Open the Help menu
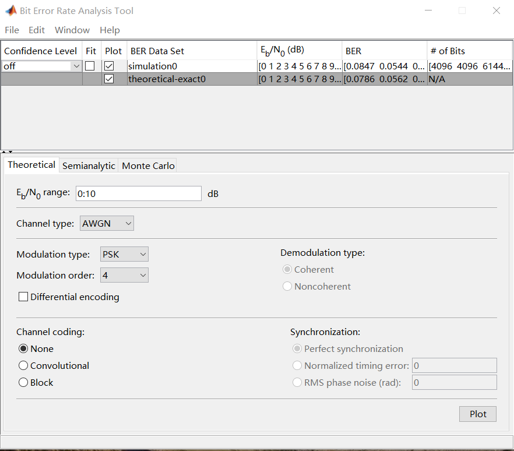This screenshot has height=451, width=514. point(110,30)
